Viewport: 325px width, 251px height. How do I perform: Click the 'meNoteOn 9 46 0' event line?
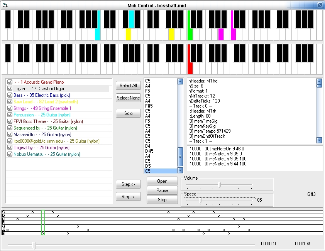coord(216,149)
